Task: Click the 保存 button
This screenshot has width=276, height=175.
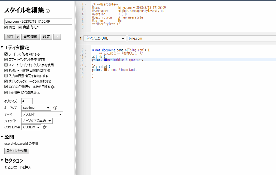Action: (x=10, y=37)
